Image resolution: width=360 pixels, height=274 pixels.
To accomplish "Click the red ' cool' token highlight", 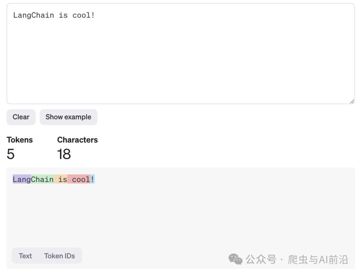I will (79, 179).
